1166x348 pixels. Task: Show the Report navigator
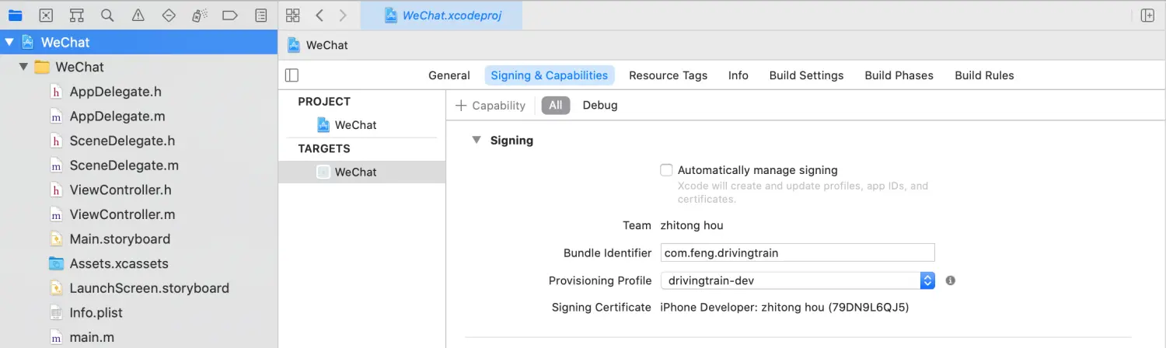point(261,16)
